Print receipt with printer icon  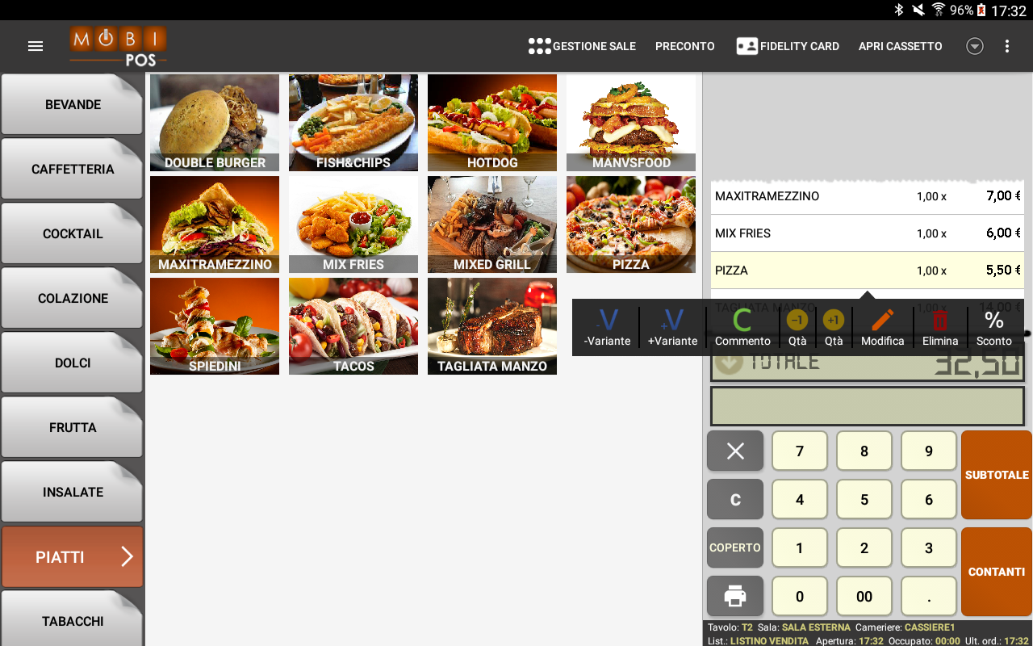point(735,597)
